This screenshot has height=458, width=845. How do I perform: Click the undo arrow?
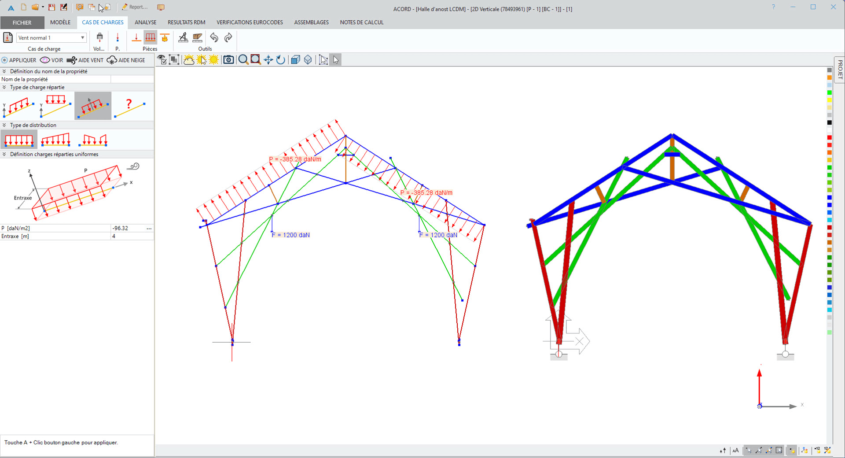coord(214,38)
